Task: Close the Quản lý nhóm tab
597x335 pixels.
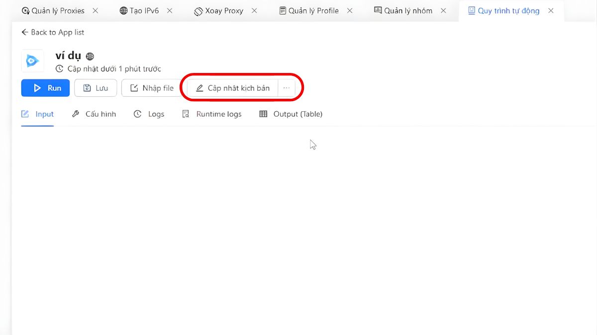Action: click(x=444, y=10)
